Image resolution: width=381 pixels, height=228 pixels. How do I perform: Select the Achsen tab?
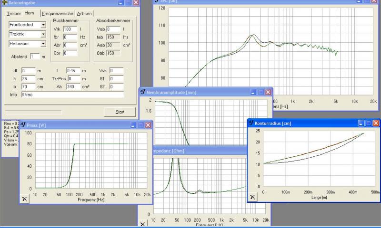[84, 13]
